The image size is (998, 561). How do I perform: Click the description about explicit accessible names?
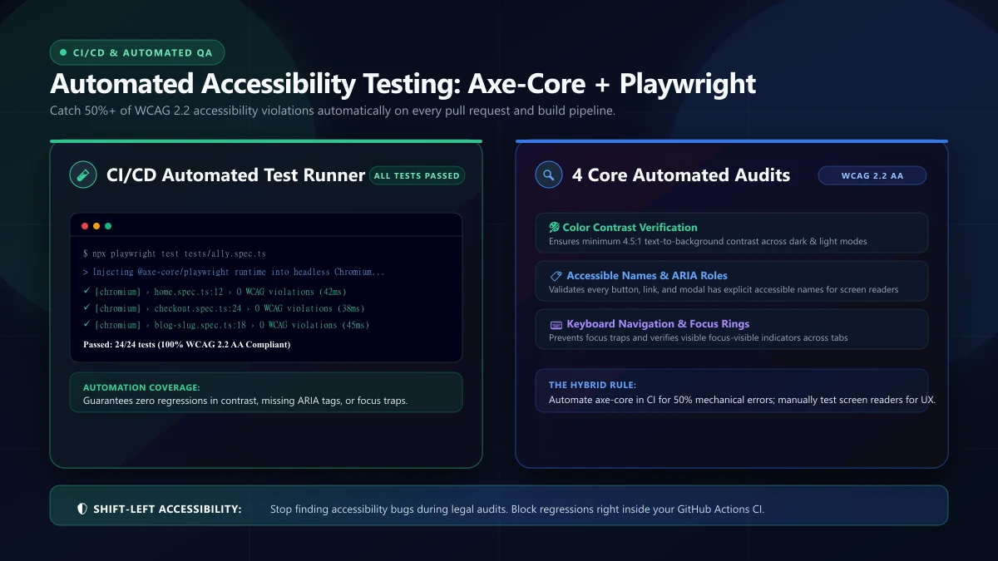click(724, 290)
